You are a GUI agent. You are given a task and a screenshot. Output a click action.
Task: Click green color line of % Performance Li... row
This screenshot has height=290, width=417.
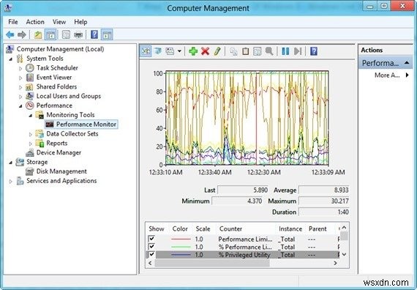tap(181, 247)
